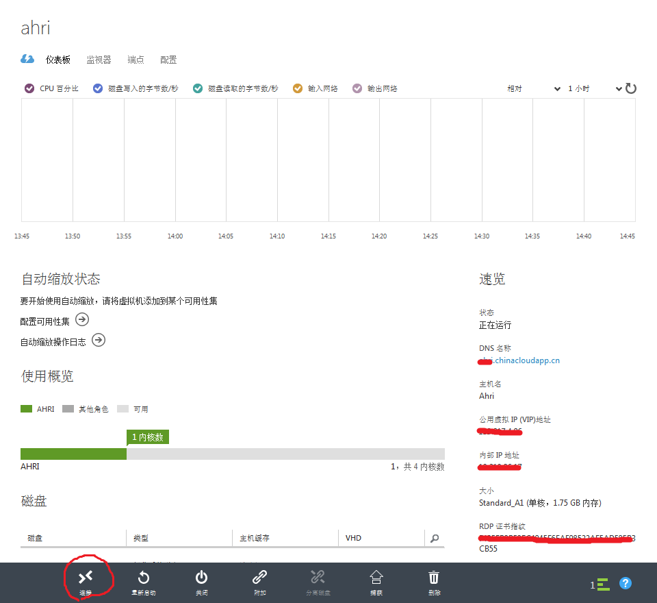Click the search magnifier in disk table header

point(434,539)
